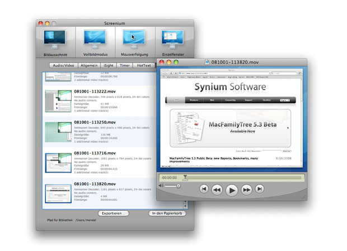Switch to the iSight tab

coord(109,65)
